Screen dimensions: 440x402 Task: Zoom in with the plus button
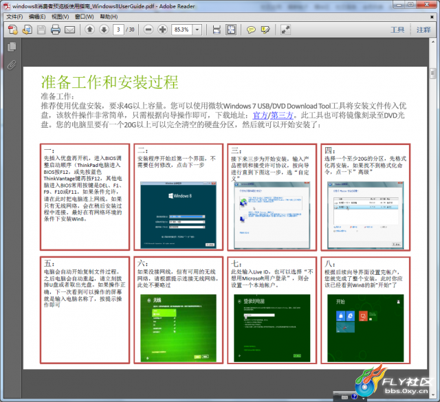pos(163,30)
